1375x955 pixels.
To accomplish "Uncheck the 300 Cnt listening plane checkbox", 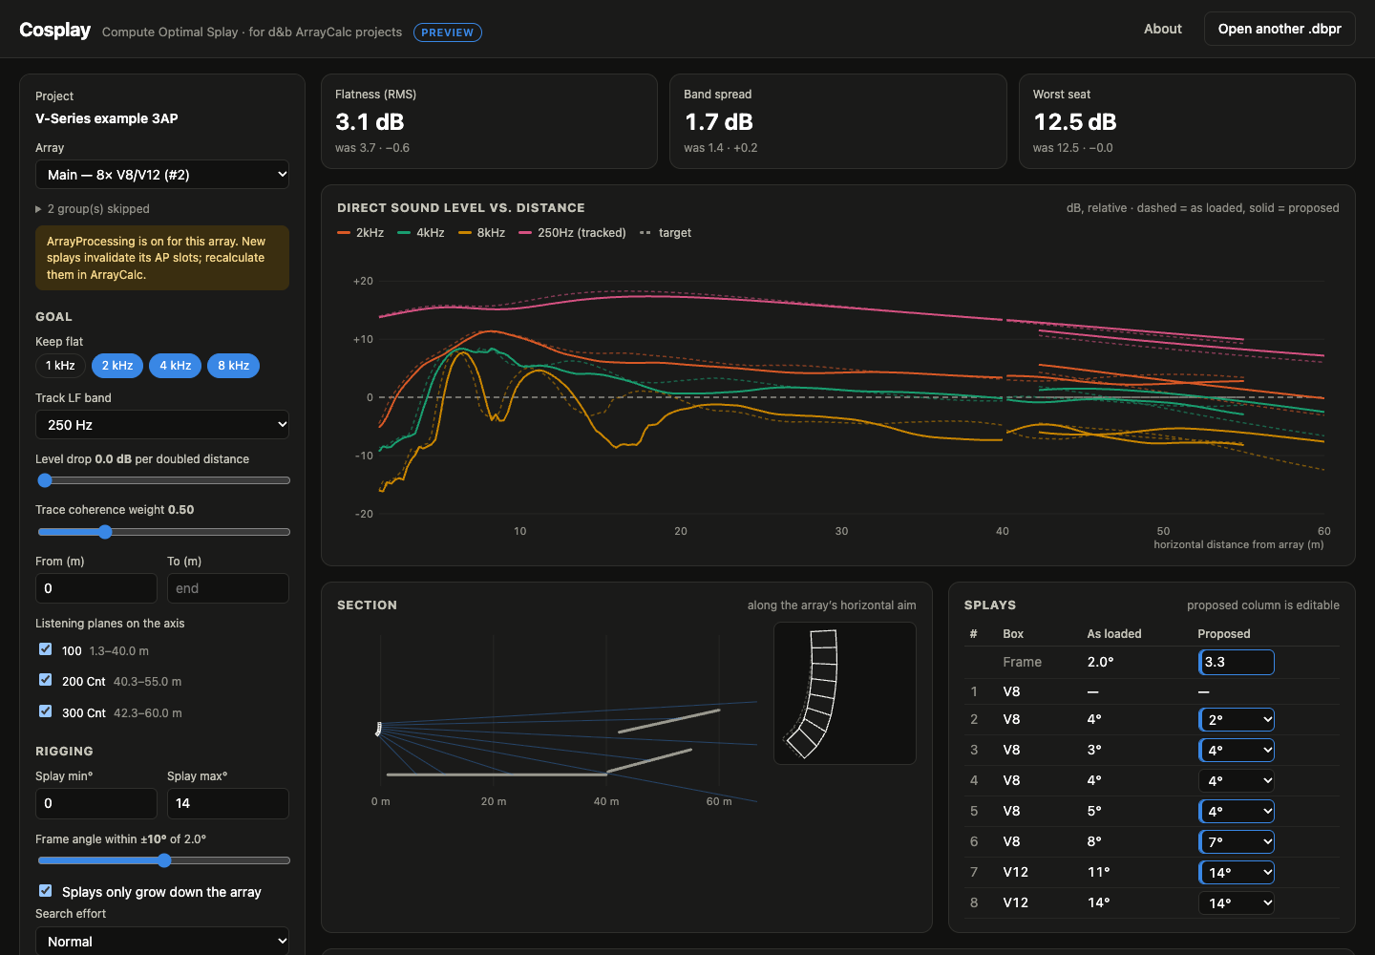I will [45, 711].
